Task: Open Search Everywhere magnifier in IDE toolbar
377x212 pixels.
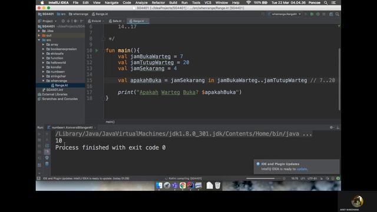Action: pos(338,14)
